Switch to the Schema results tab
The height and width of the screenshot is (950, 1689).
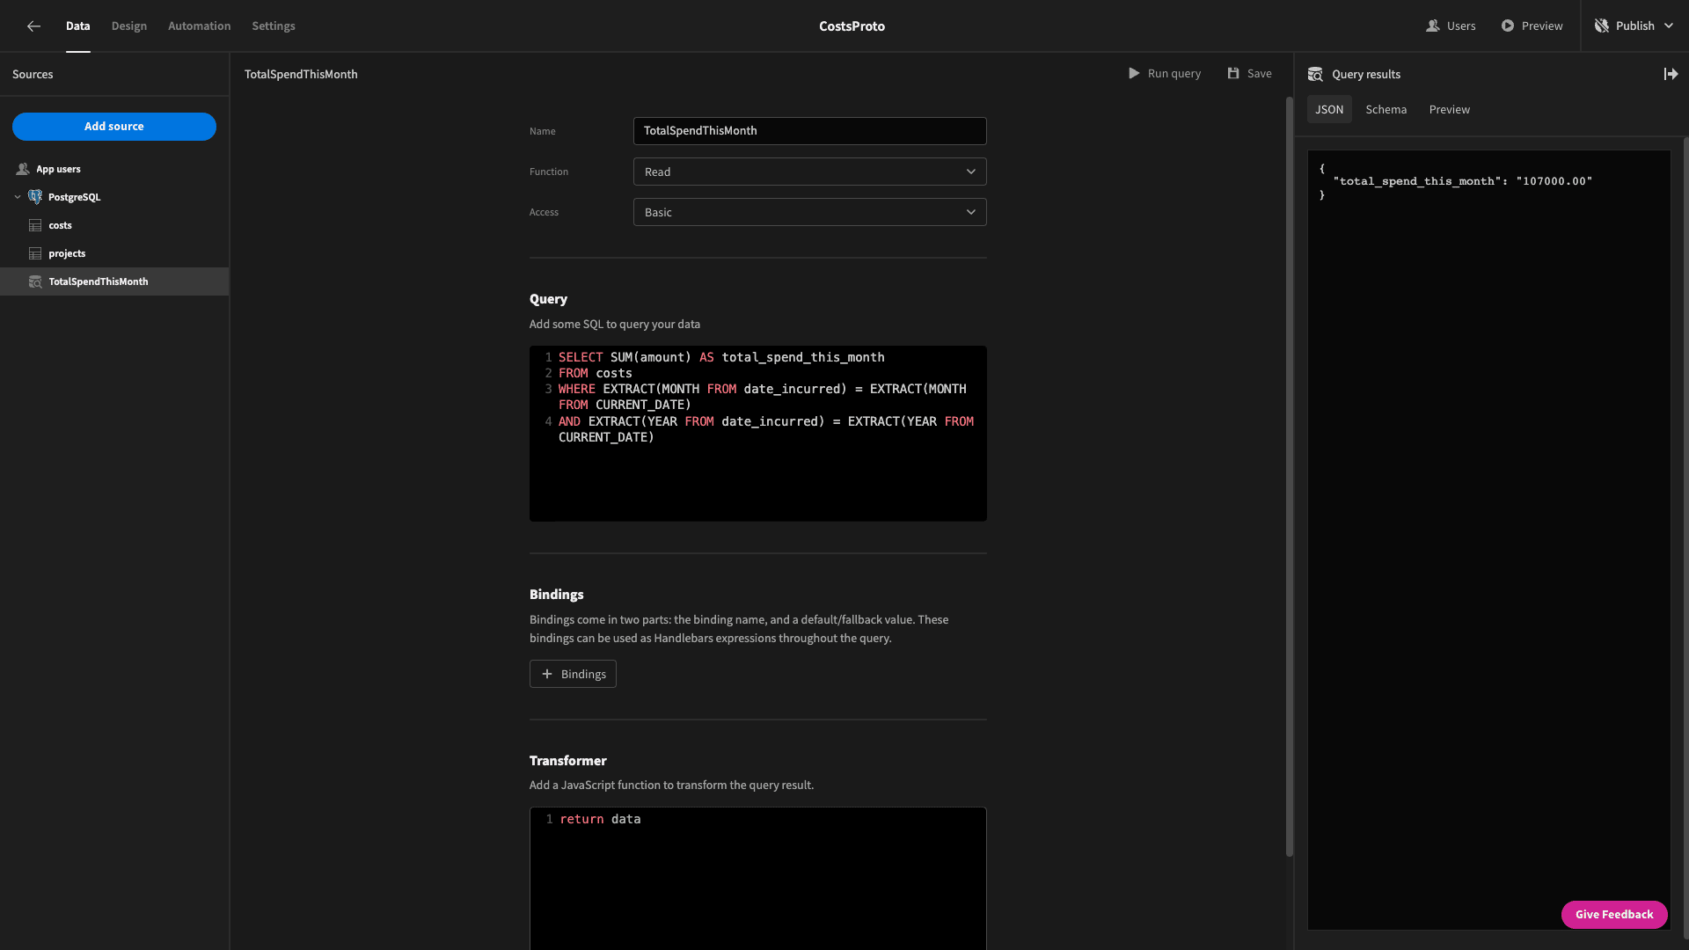click(1386, 110)
